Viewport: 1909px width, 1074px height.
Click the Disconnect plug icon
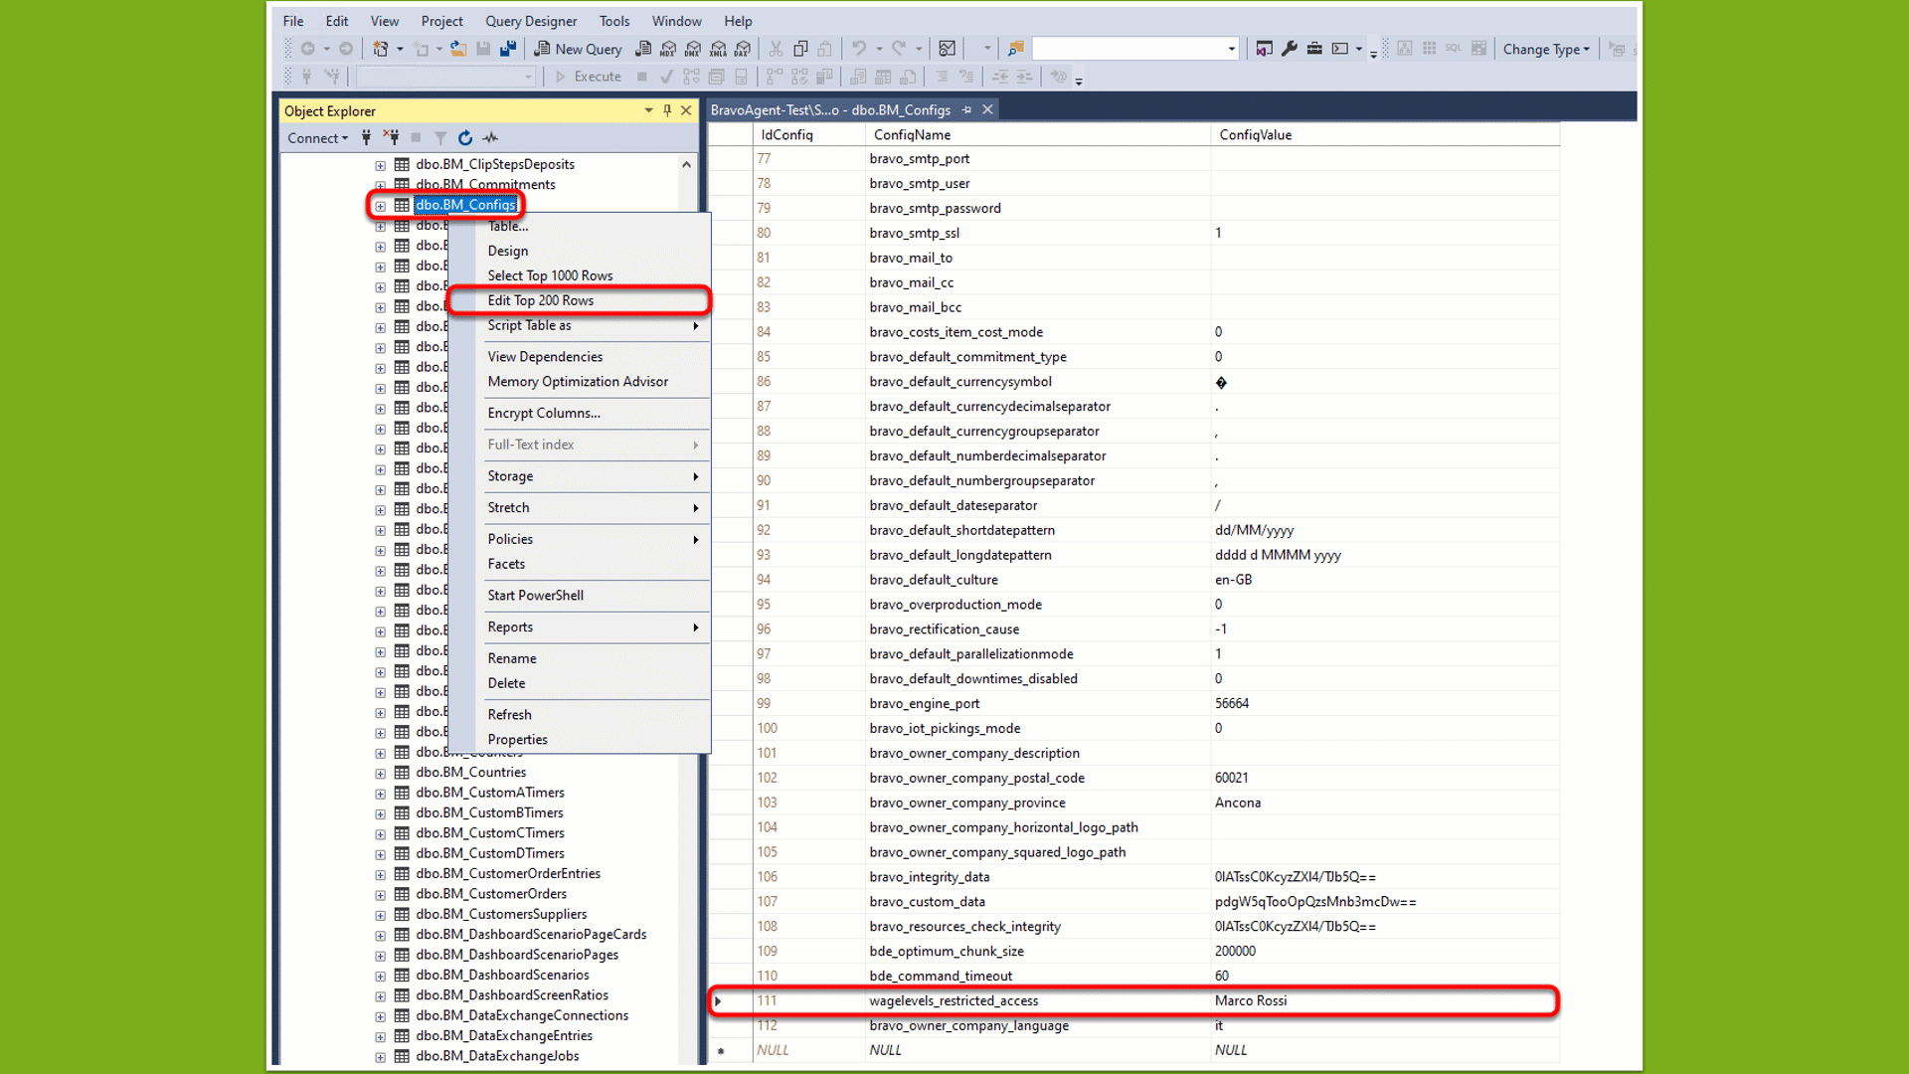(x=392, y=138)
